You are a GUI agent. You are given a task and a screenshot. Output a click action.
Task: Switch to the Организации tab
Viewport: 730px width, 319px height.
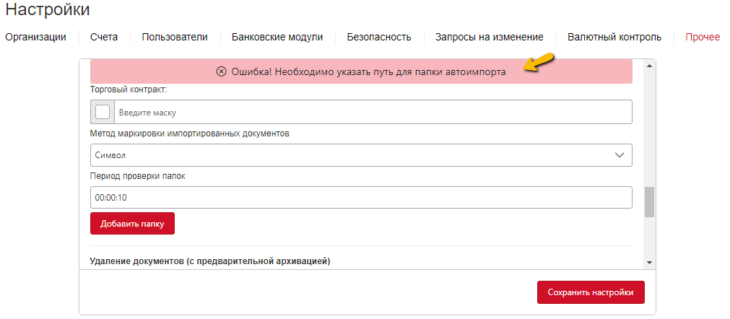(35, 38)
